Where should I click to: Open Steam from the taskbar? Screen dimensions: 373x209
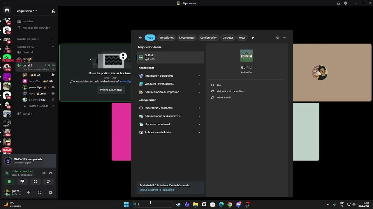tap(178, 204)
